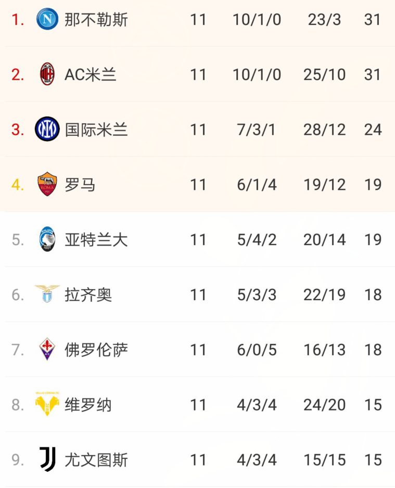This screenshot has width=395, height=488.
Task: Select the Inter Milan logo
Action: [47, 129]
